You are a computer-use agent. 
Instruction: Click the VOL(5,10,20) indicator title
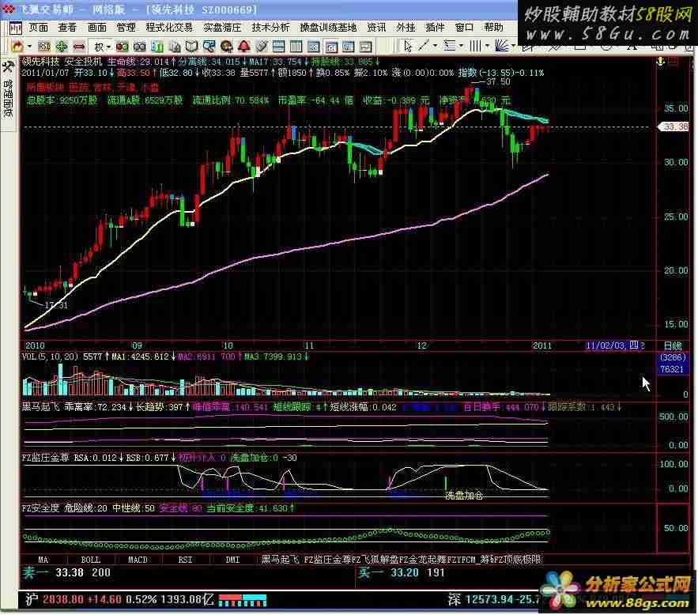(x=50, y=357)
